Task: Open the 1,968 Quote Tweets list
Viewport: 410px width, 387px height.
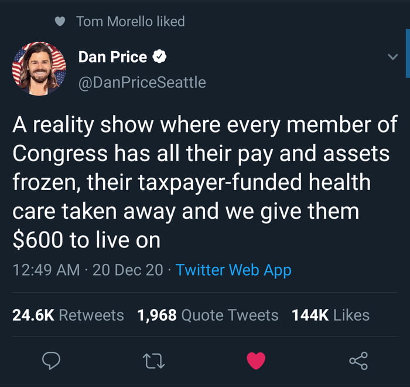Action: click(208, 315)
